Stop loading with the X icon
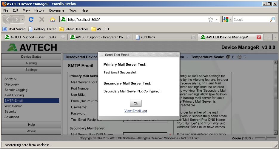 coord(42,19)
